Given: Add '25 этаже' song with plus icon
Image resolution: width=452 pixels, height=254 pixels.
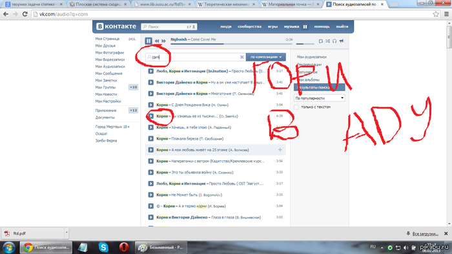Looking at the screenshot, I should pos(280,149).
